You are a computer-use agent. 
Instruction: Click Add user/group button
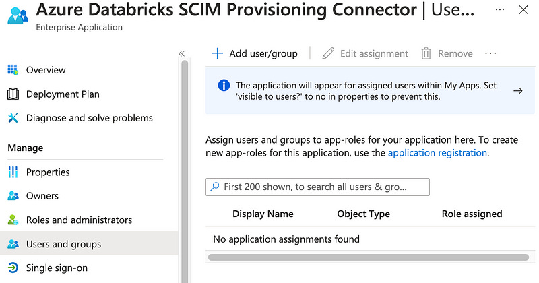tap(255, 53)
